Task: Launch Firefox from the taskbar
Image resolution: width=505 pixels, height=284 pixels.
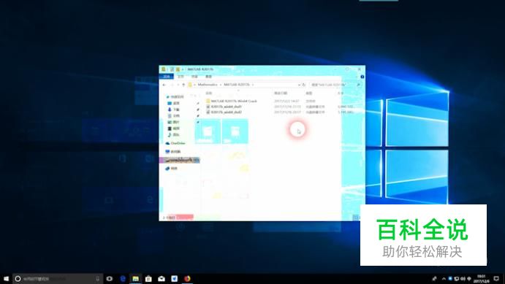Action: click(187, 279)
